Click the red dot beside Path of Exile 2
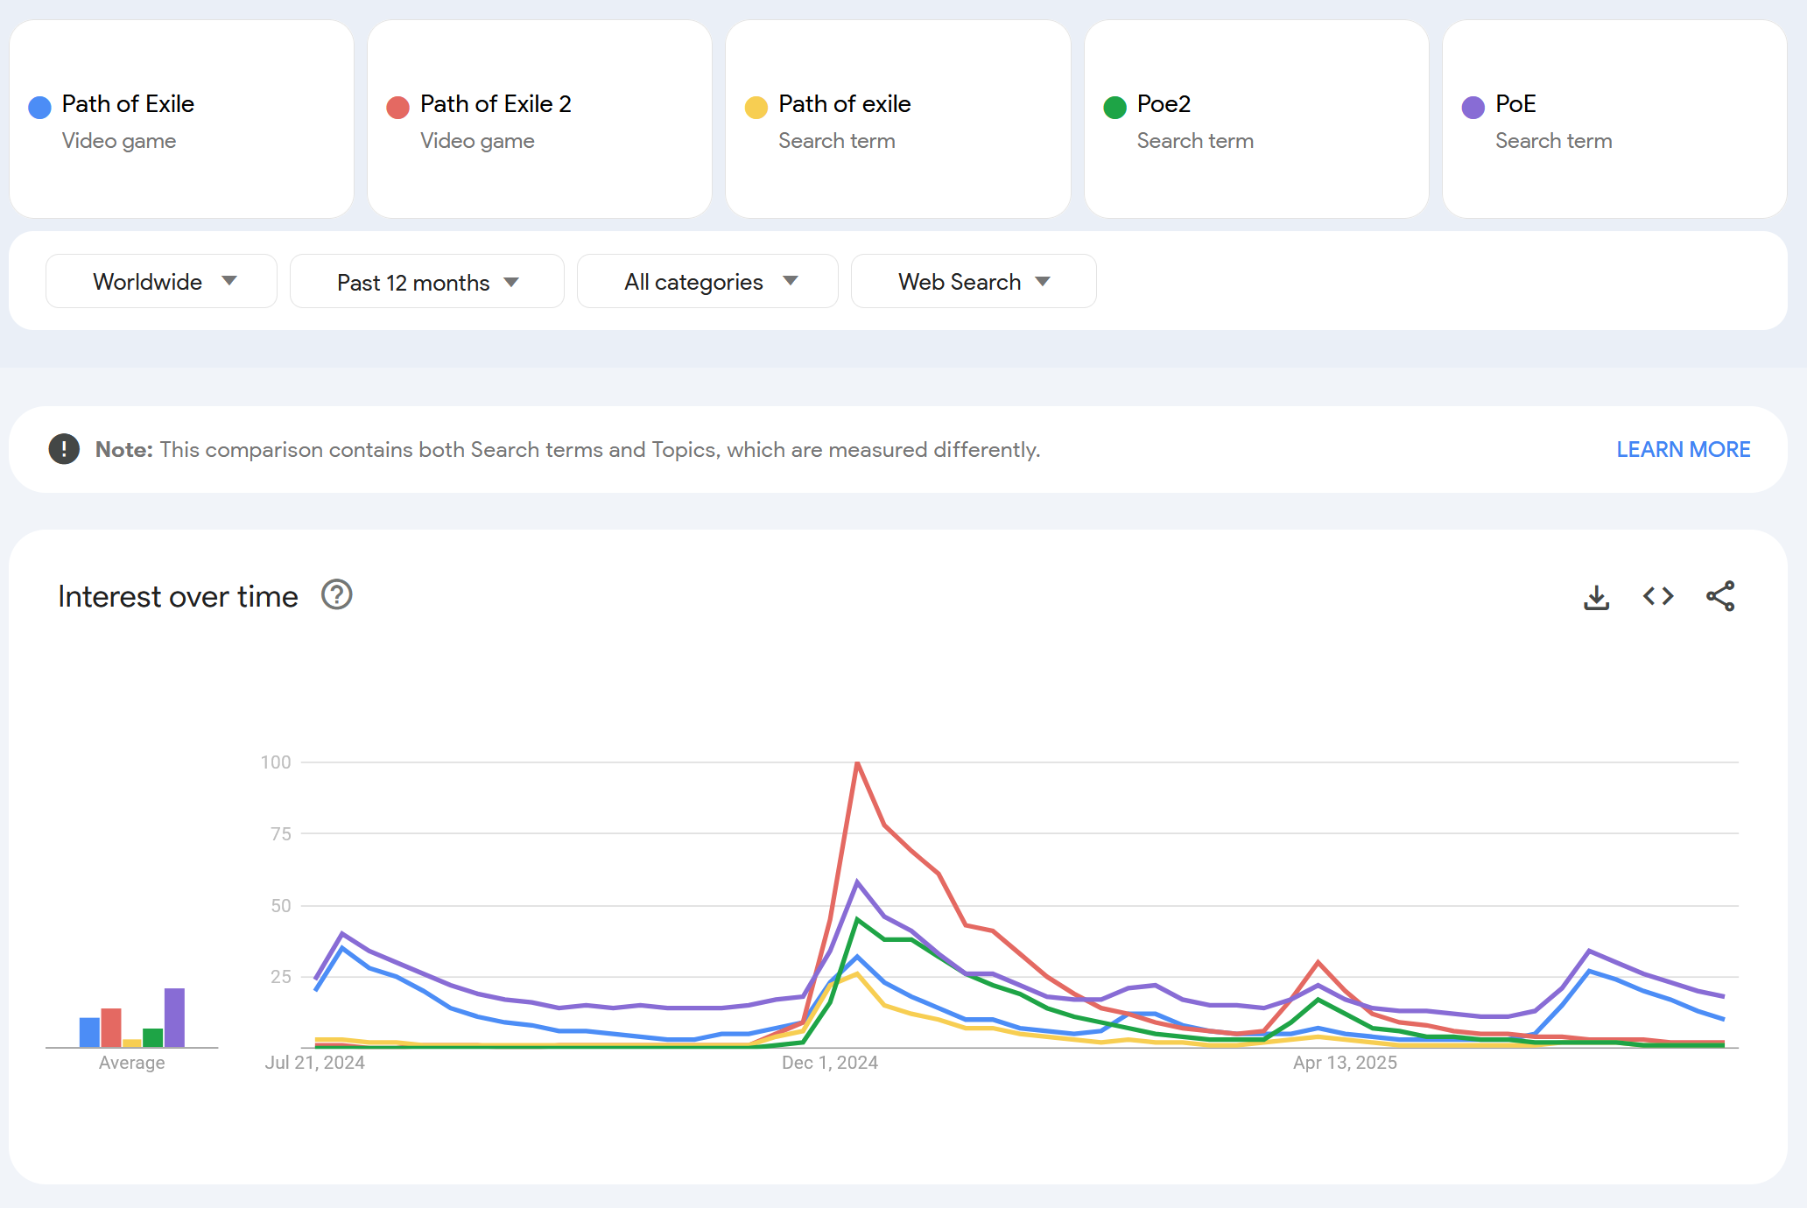1807x1208 pixels. (x=397, y=108)
